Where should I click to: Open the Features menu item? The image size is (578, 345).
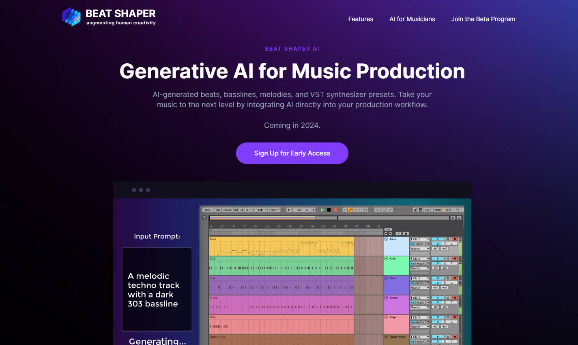(x=360, y=19)
